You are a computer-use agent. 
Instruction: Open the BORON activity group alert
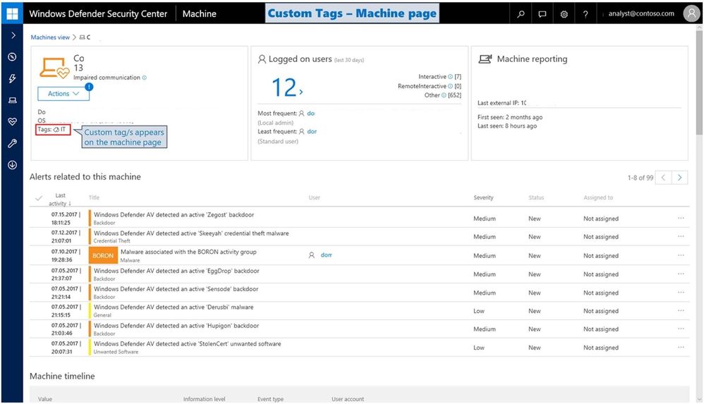188,252
